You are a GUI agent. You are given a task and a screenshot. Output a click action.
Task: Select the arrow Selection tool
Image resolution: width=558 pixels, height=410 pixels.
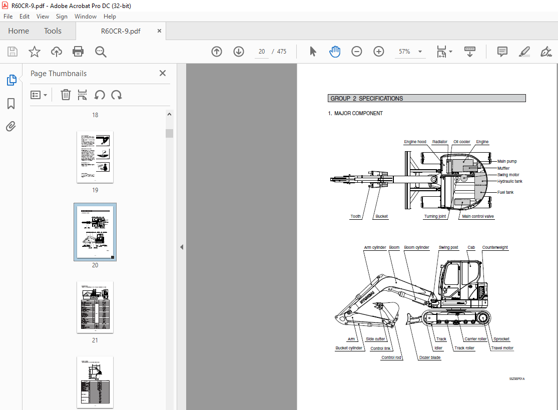click(313, 52)
